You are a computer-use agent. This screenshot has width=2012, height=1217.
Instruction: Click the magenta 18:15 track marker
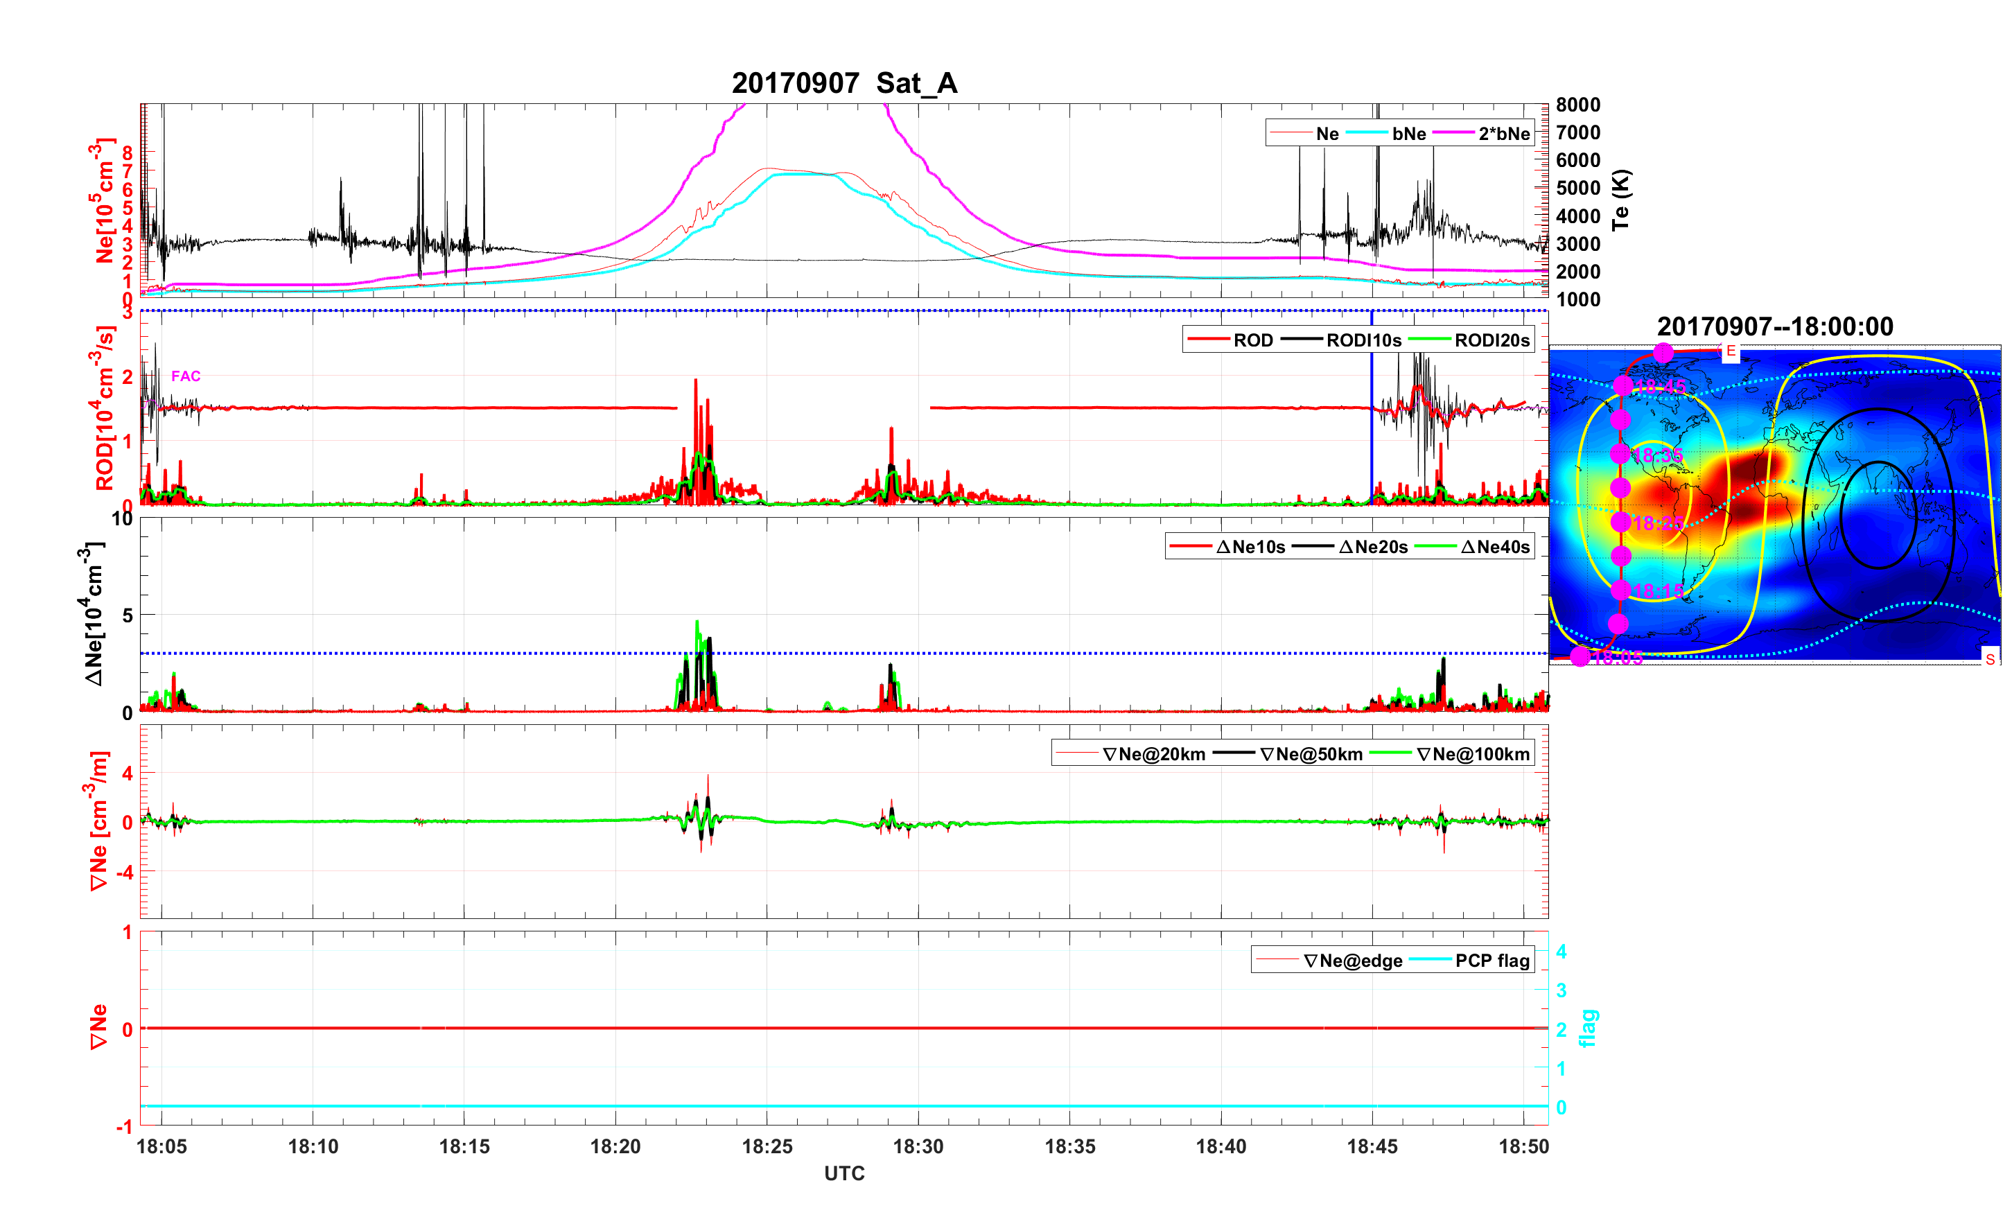pos(1621,590)
